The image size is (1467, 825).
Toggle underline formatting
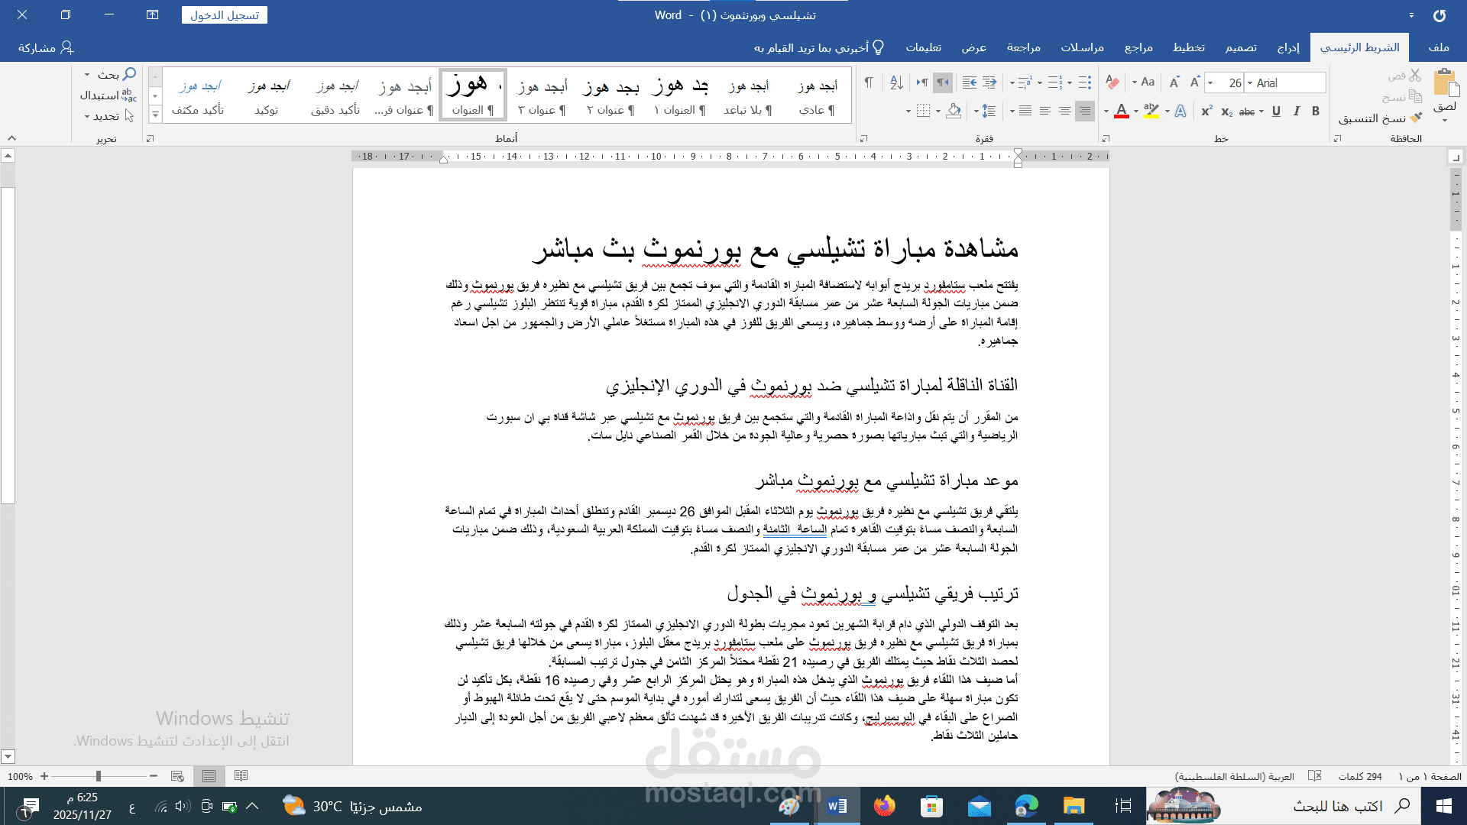(1276, 112)
